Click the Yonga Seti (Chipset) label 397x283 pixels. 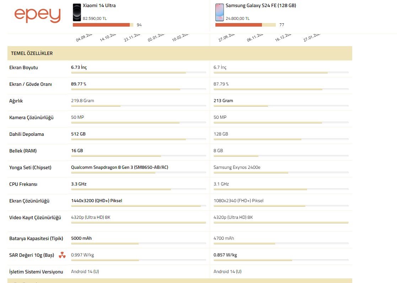(x=30, y=167)
